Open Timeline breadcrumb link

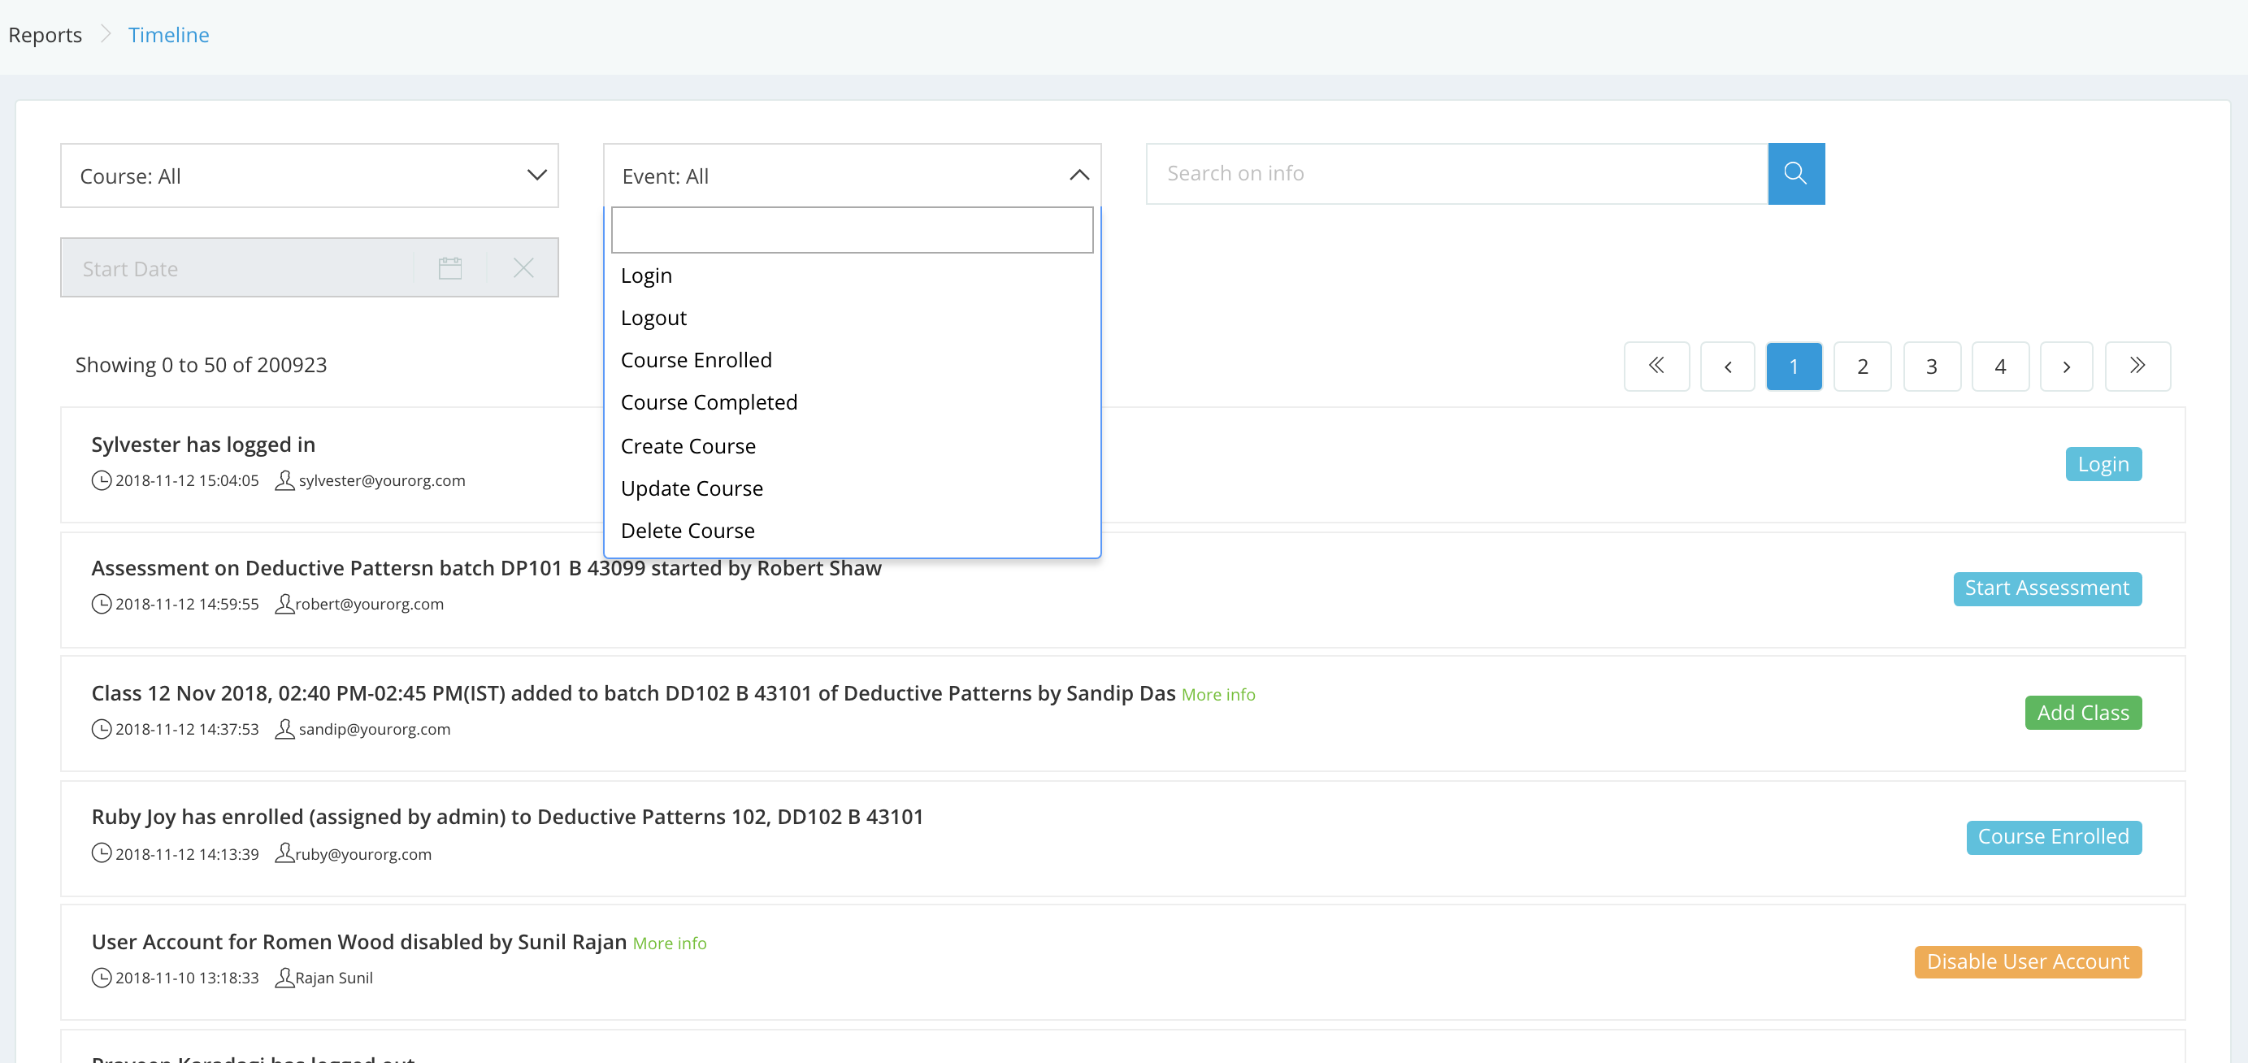pos(168,35)
